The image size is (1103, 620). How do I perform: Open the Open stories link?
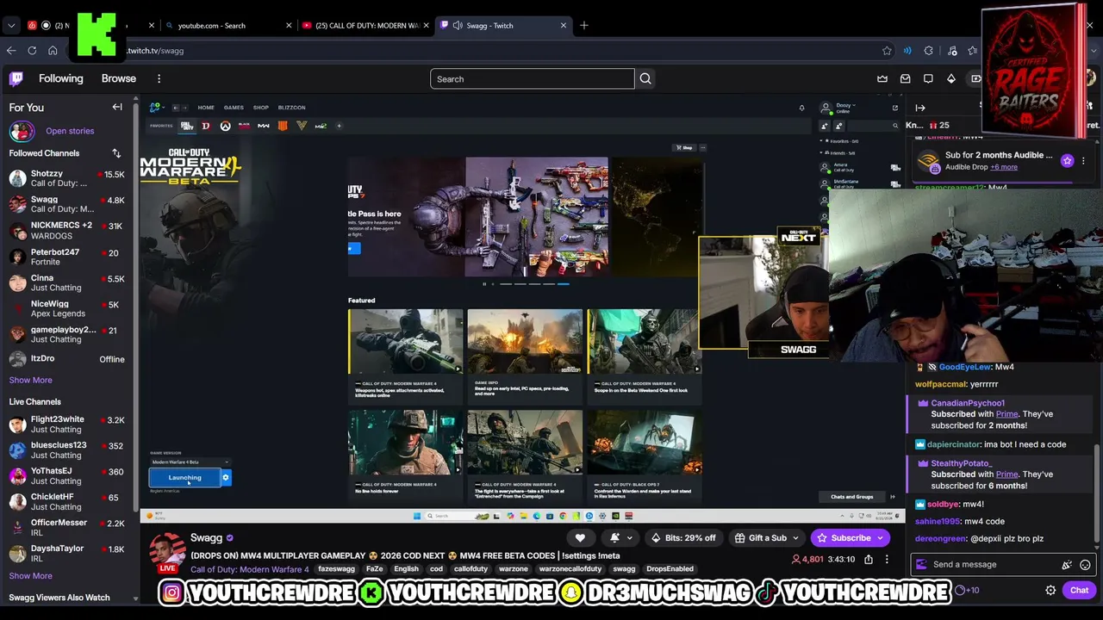(70, 131)
